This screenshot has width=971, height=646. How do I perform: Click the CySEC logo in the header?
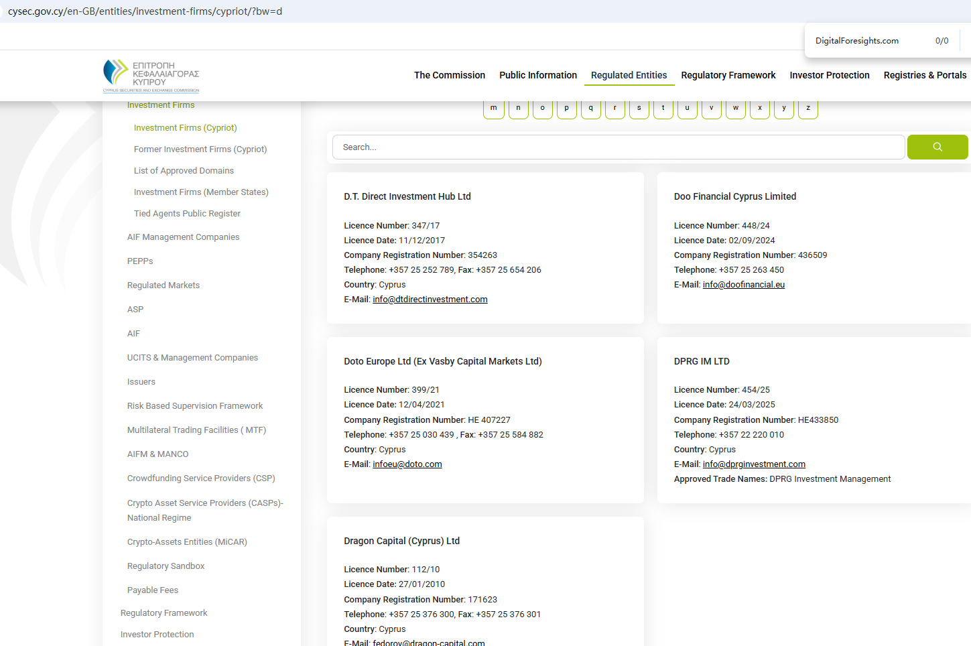pos(151,76)
